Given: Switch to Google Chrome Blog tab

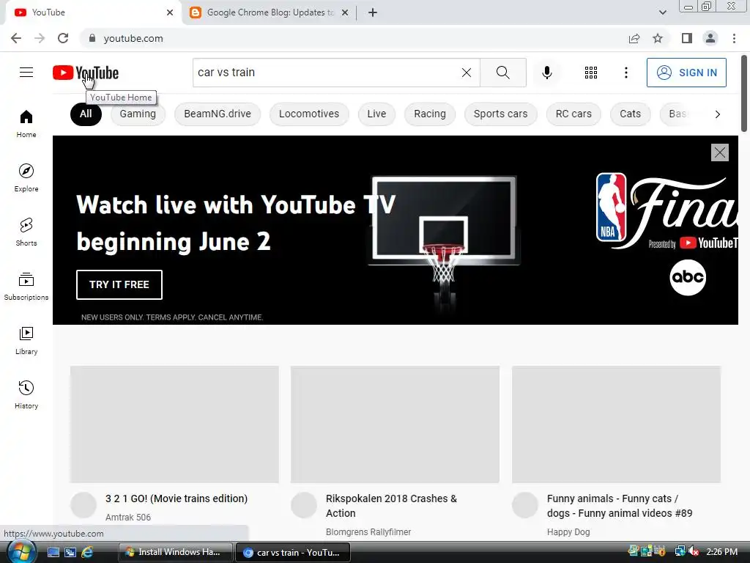Looking at the screenshot, I should [270, 12].
